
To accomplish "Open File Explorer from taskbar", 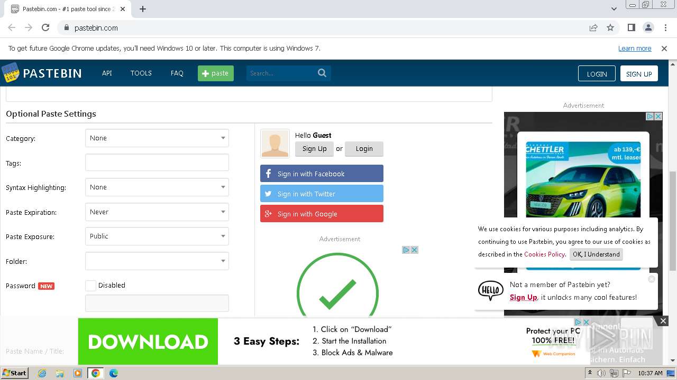I will [60, 373].
